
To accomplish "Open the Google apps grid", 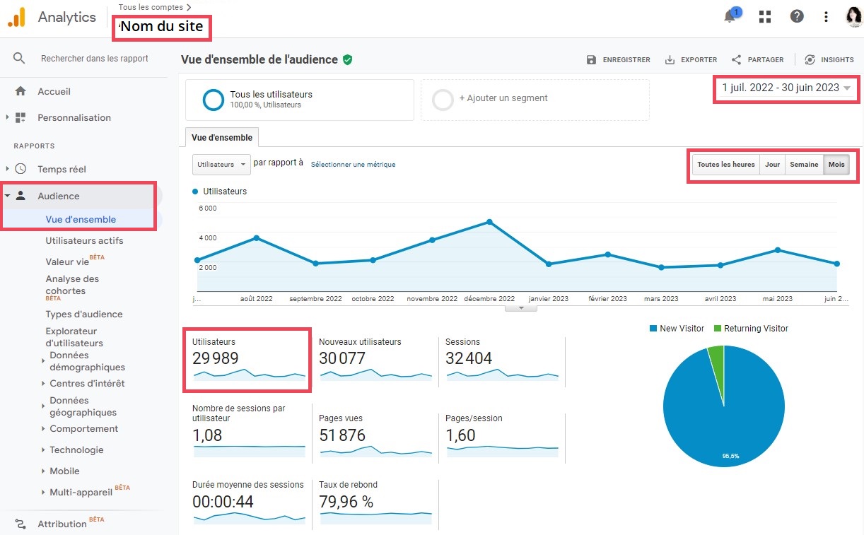I will [764, 16].
